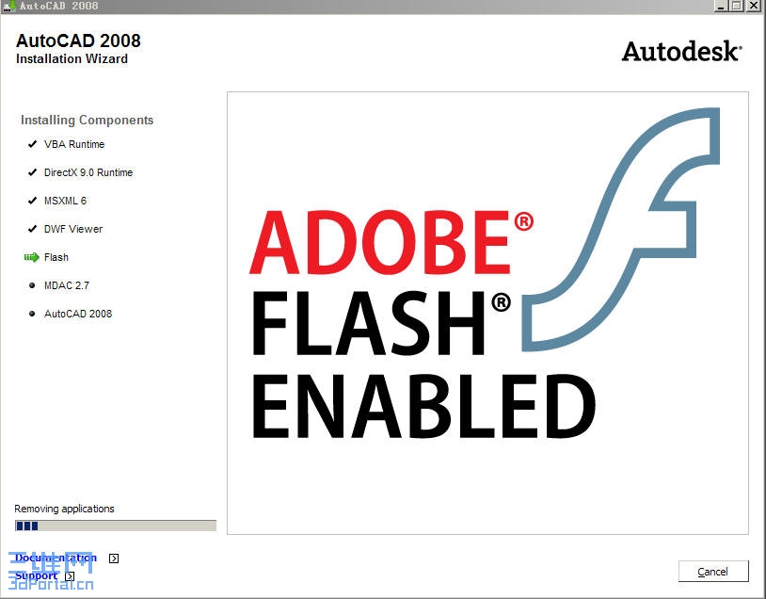The height and width of the screenshot is (599, 766).
Task: Expand the Support arrow box
Action: point(71,576)
